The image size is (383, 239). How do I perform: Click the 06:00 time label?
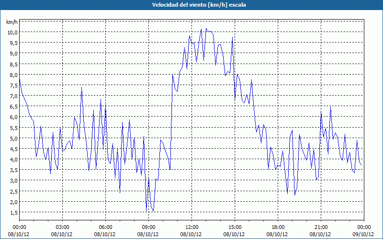click(x=105, y=228)
